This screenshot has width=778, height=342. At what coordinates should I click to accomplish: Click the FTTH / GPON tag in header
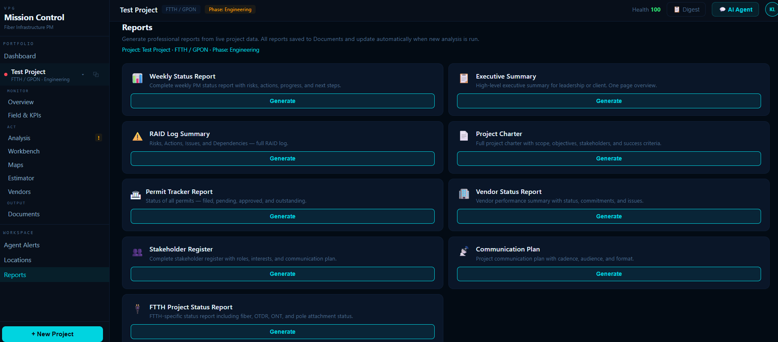pyautogui.click(x=181, y=10)
